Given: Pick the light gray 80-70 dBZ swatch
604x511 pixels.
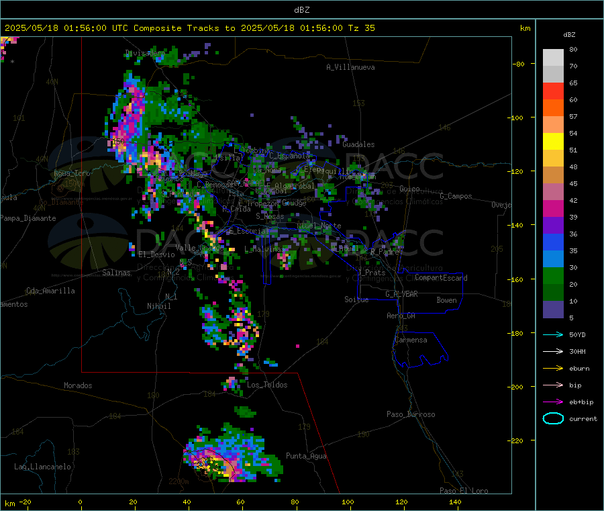Looking at the screenshot, I should point(553,58).
